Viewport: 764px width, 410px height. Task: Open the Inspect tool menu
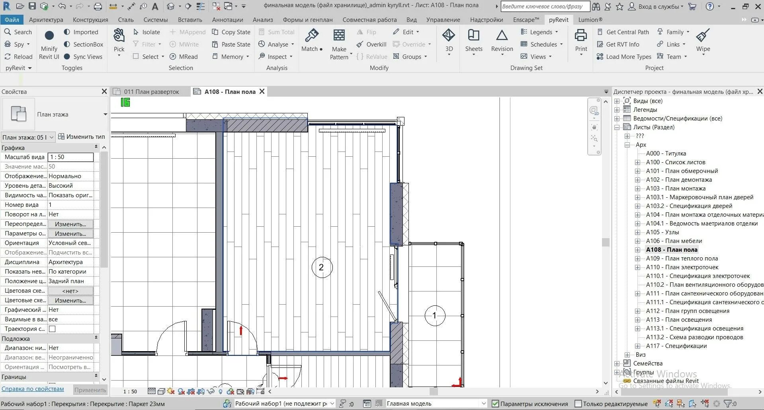pyautogui.click(x=275, y=56)
